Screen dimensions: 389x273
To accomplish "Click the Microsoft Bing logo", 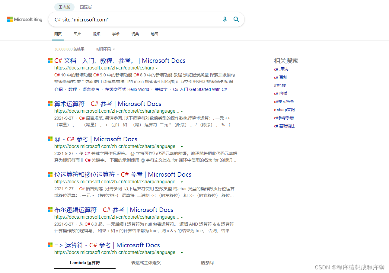I will 25,19.
